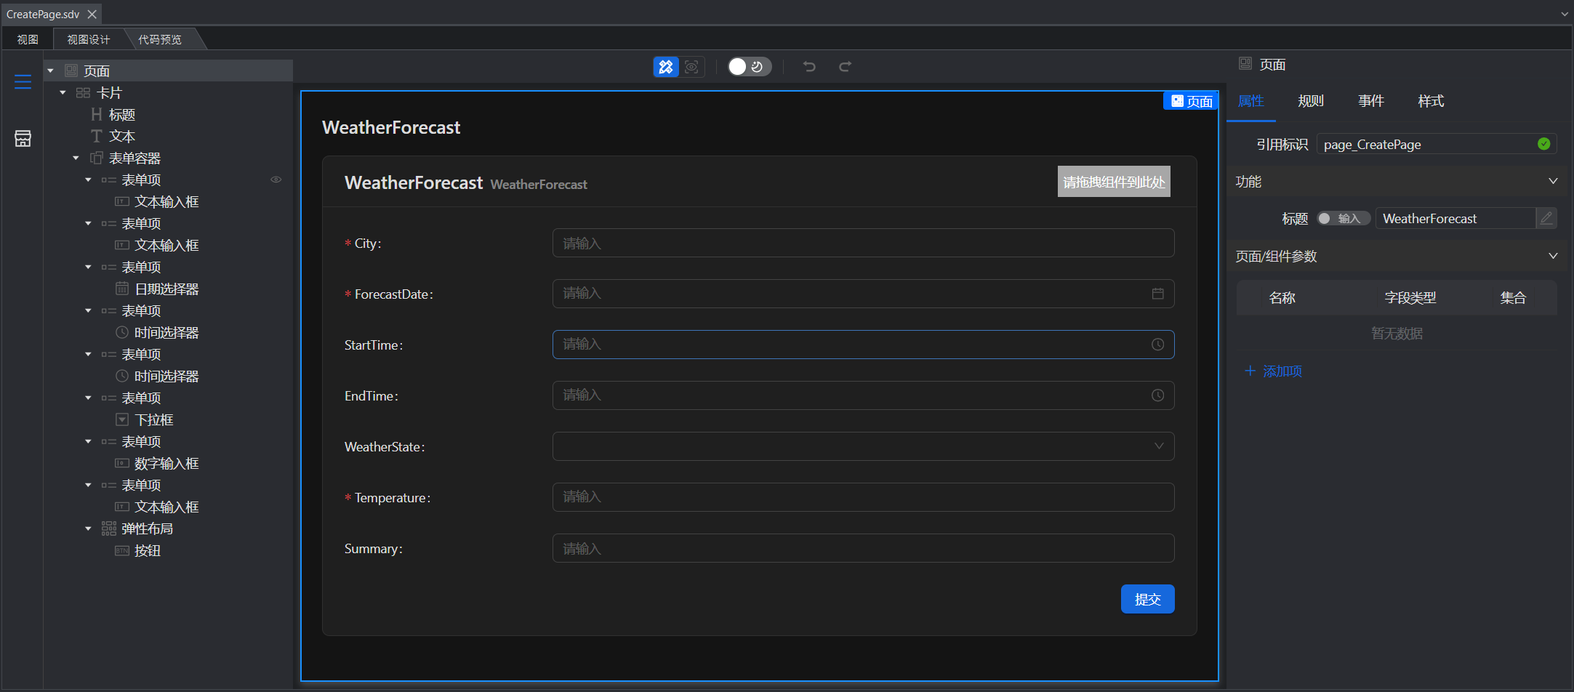Switch to the 视图 tab
This screenshot has width=1574, height=692.
tap(28, 39)
